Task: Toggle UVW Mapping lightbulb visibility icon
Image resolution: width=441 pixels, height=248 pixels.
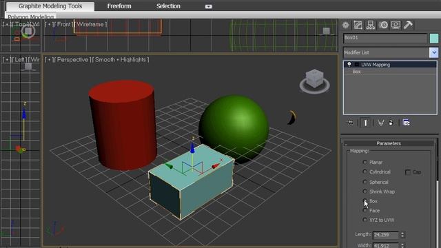Action: point(349,64)
